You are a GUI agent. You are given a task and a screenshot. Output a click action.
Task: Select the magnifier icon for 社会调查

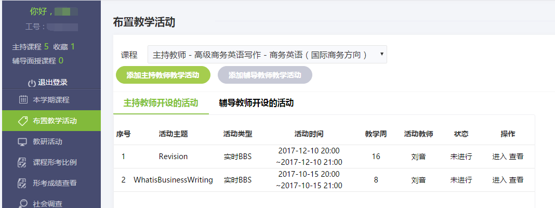(23, 203)
